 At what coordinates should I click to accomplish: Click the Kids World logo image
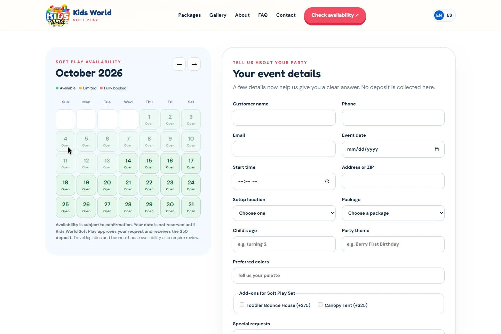pos(58,15)
